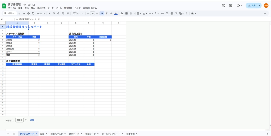The height and width of the screenshot is (136, 271).
Task: Star the 請求書管理 document
Action: 25,5
